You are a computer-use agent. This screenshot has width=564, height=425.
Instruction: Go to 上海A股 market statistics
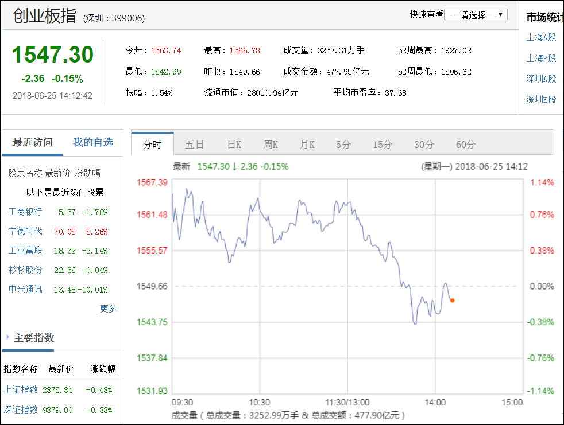coord(541,37)
